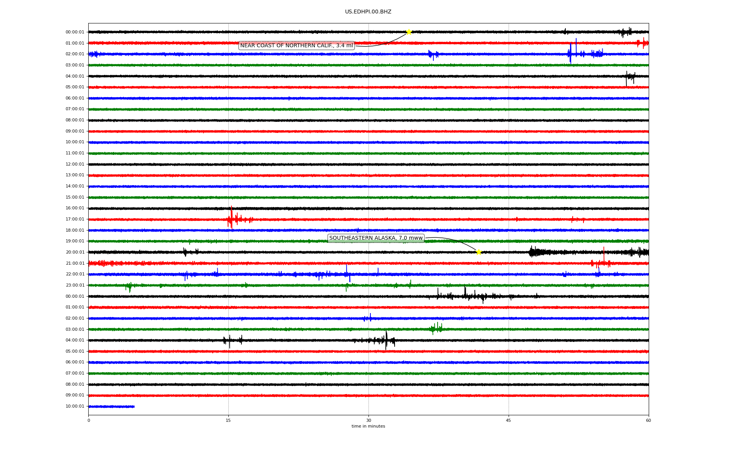Click the plot title US.EDHPI.00.BHZ
This screenshot has height=461, width=737.
click(x=368, y=12)
